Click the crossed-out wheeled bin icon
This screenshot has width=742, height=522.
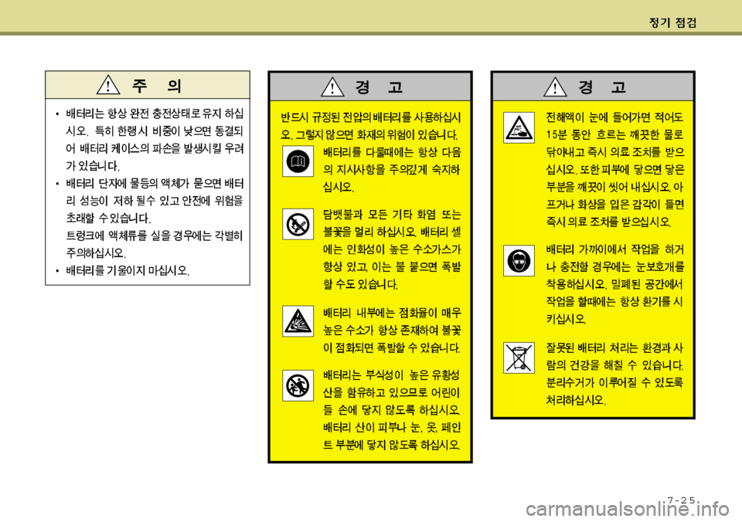pyautogui.click(x=519, y=358)
